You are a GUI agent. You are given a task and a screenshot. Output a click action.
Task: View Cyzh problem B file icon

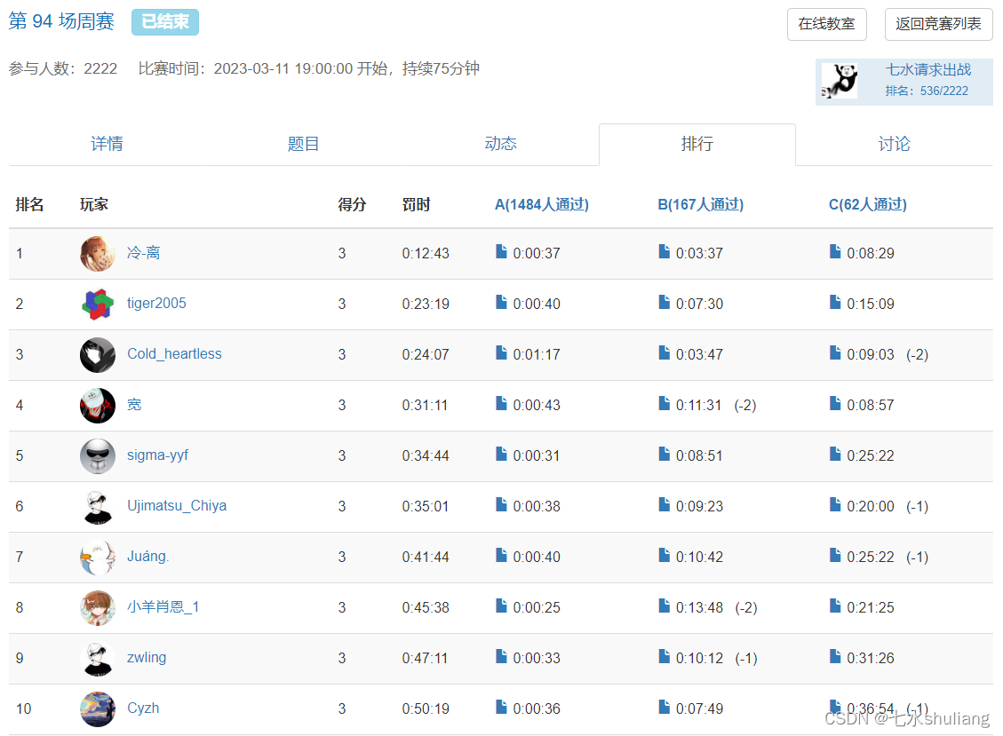664,707
